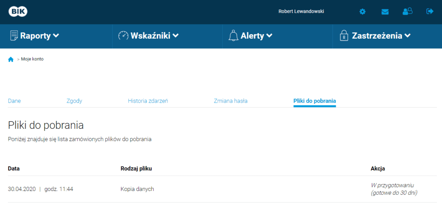Open the Zmiana hasła tab
This screenshot has width=442, height=206.
[x=230, y=101]
